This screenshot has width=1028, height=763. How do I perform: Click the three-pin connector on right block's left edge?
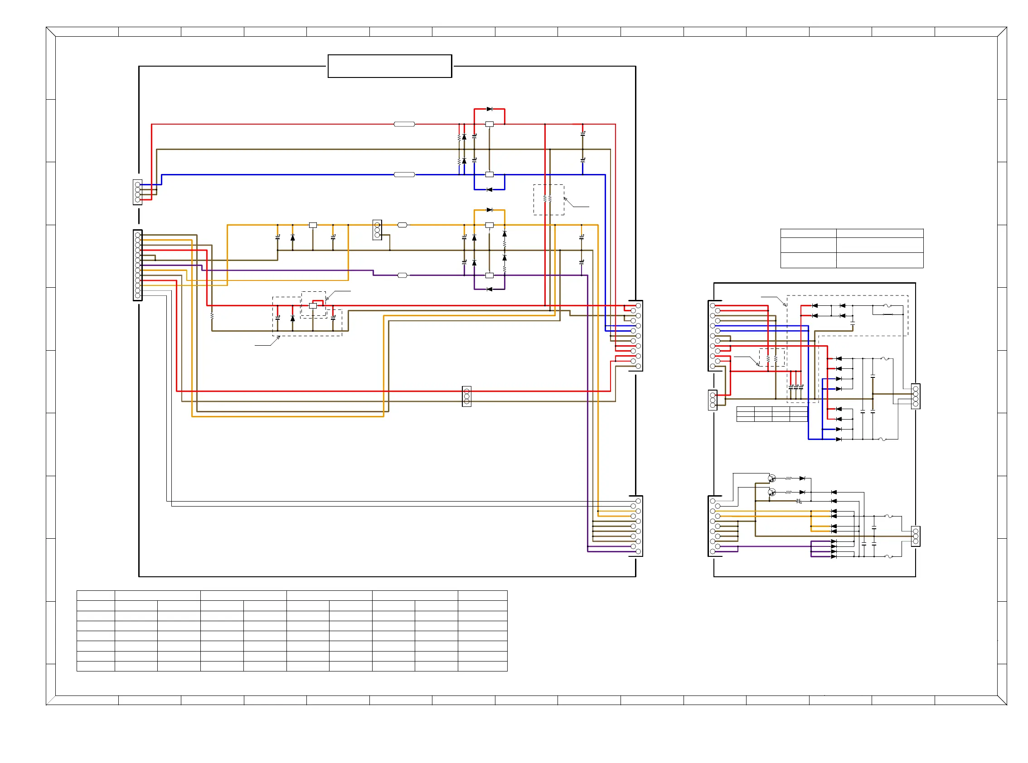point(713,400)
